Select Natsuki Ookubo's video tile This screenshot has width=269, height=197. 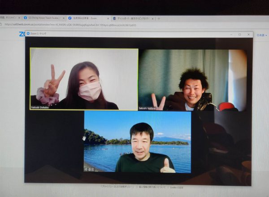84,79
